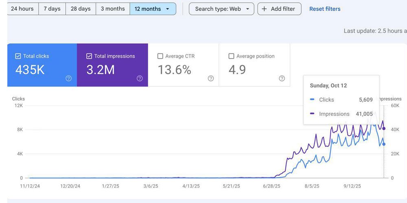
Task: Select the 3 months date range
Action: tap(113, 9)
